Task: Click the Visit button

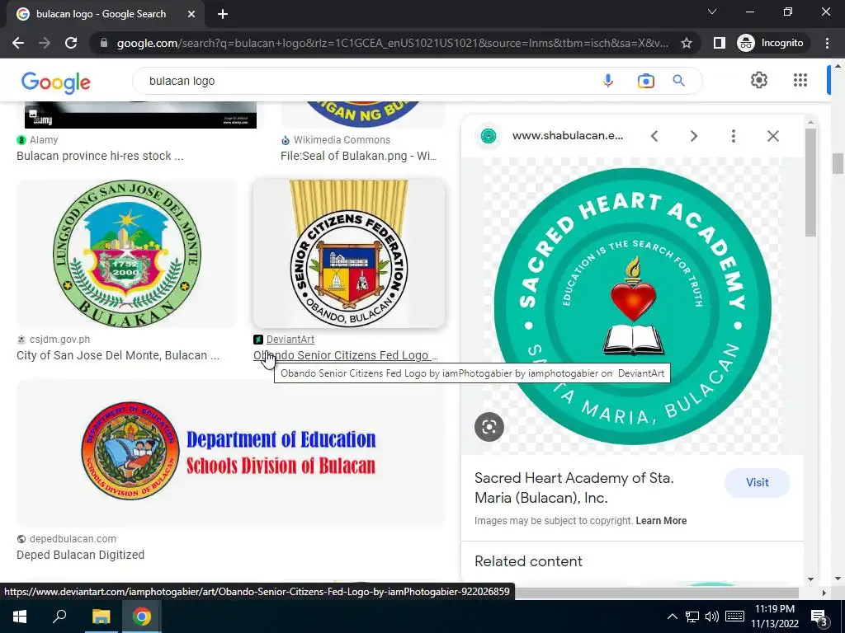Action: click(x=758, y=482)
